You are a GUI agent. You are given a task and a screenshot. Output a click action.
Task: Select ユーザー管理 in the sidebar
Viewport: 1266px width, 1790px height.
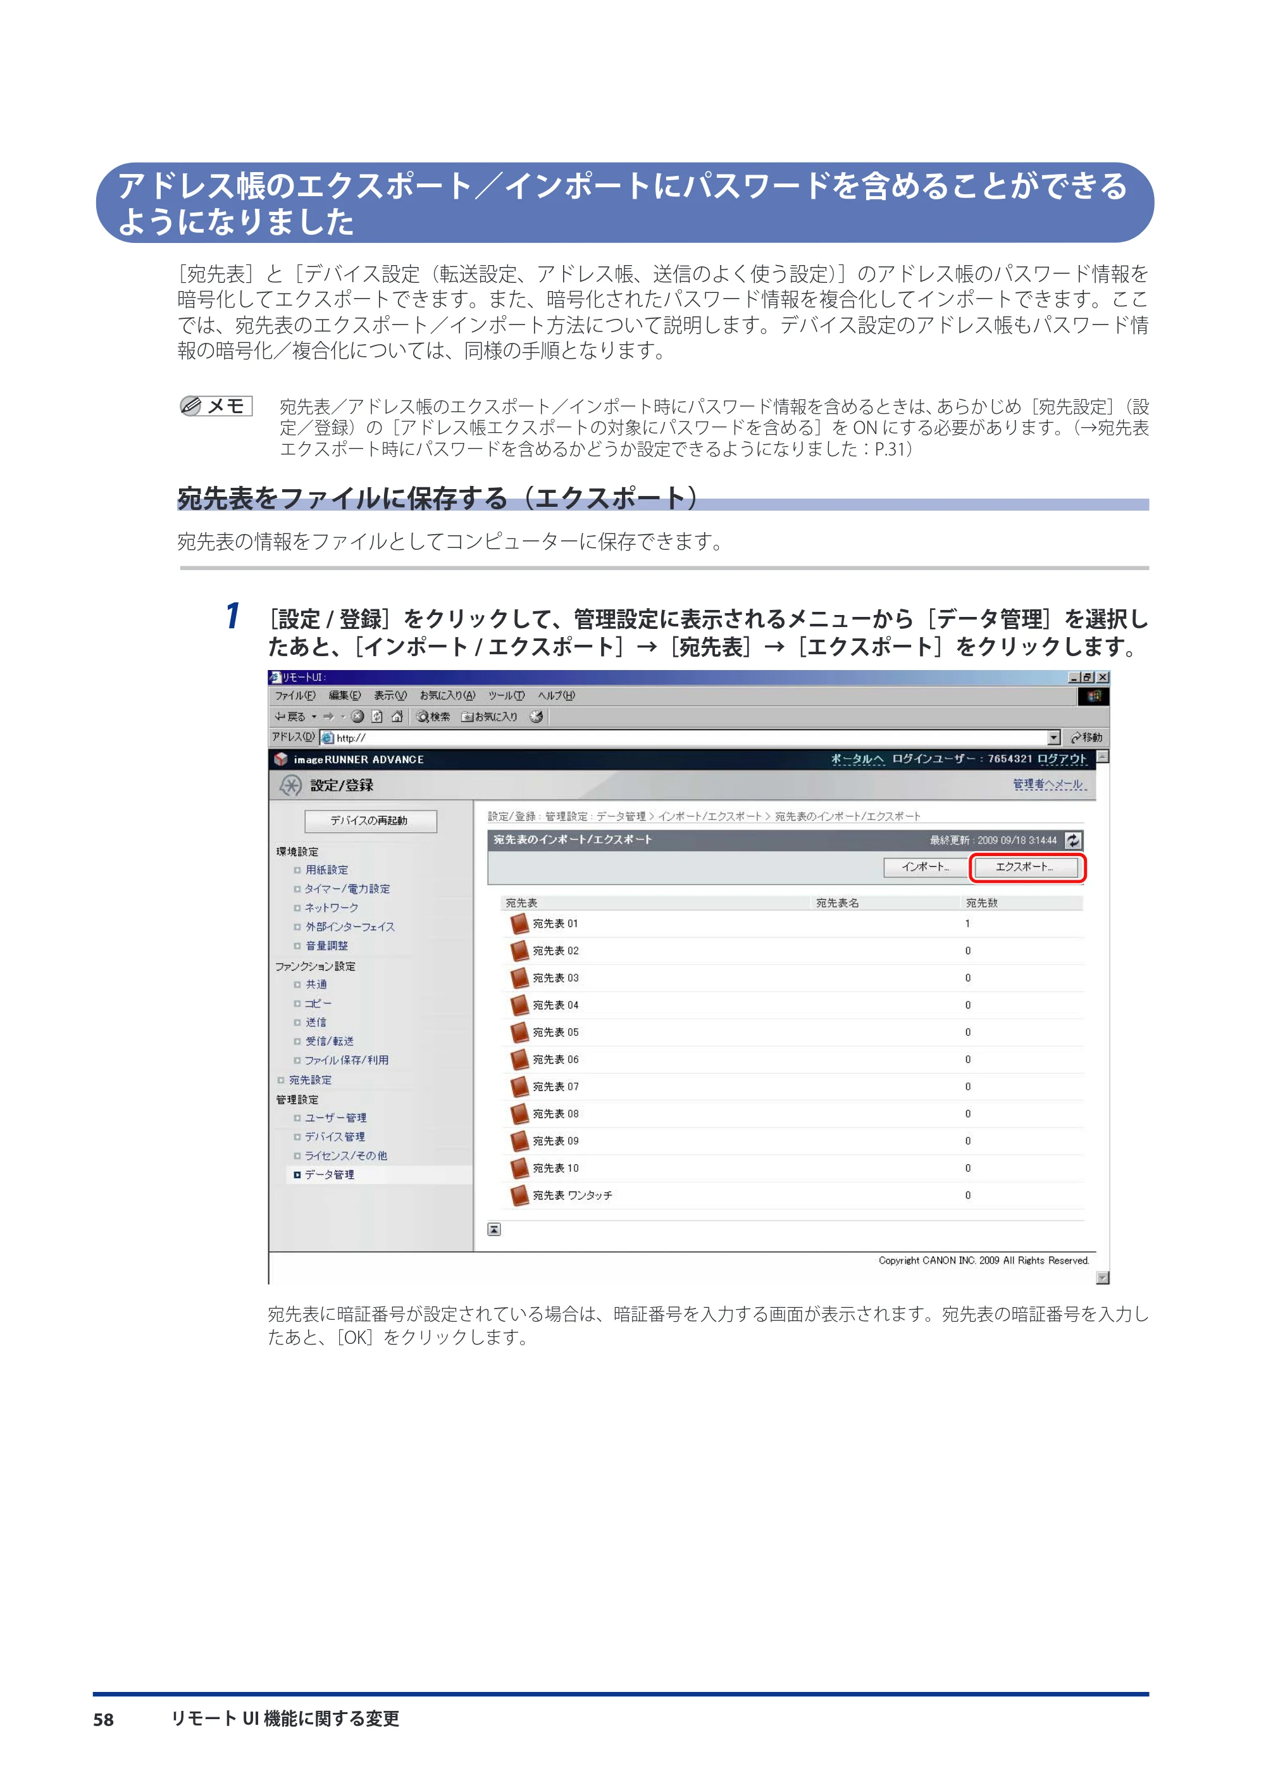pyautogui.click(x=335, y=1117)
